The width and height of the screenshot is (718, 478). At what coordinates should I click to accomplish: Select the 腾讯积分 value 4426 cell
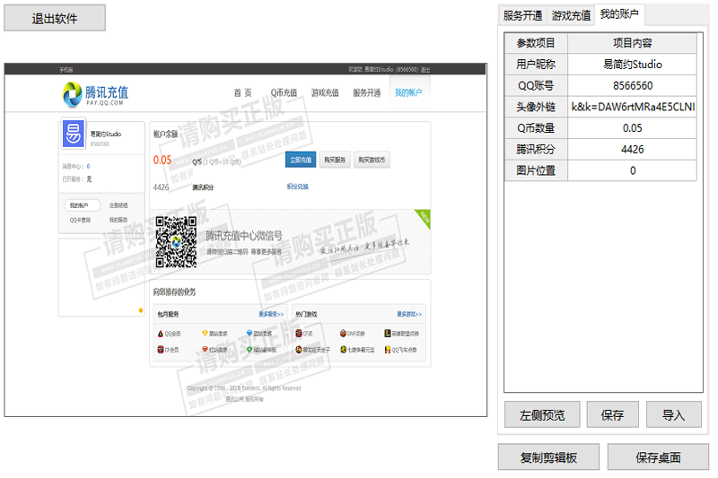[632, 150]
